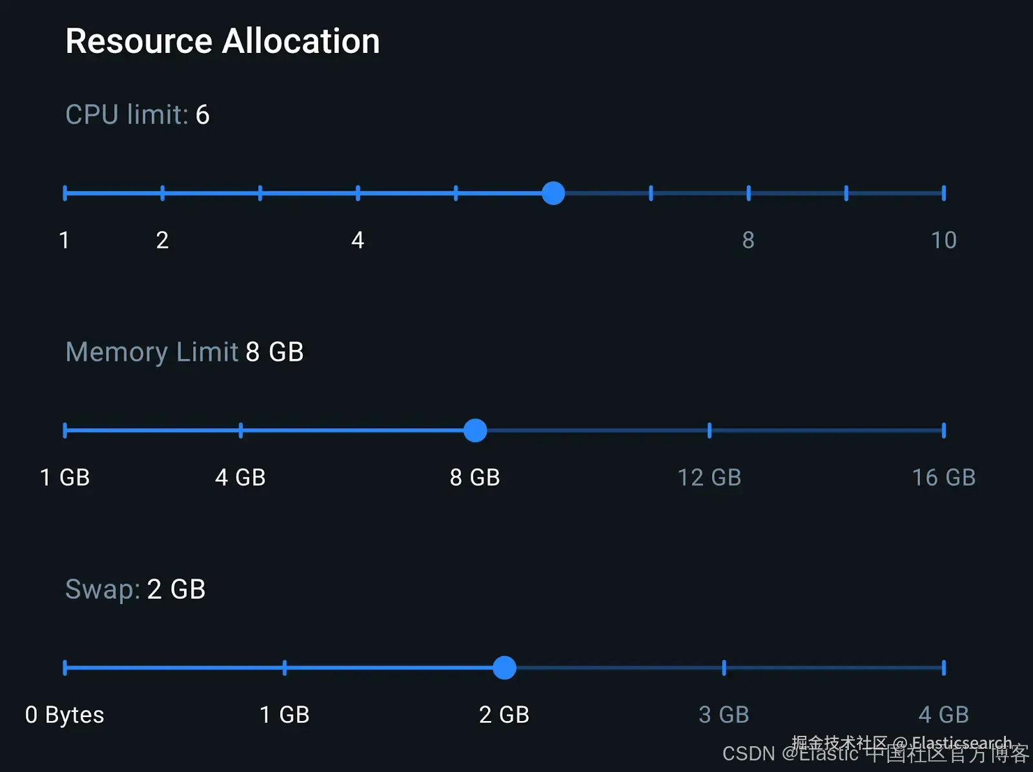Click the 8 GB memory tick label

(475, 478)
